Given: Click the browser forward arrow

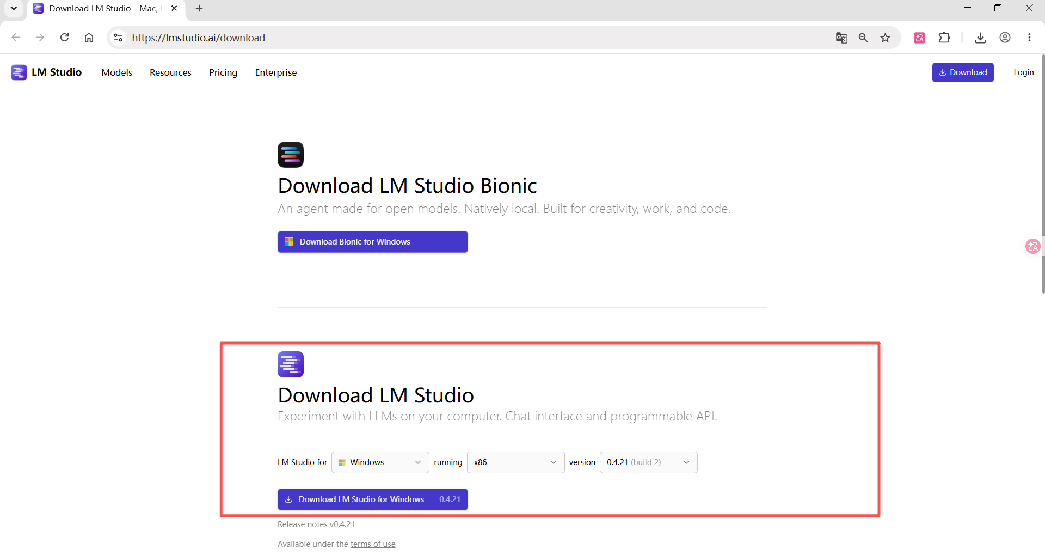Looking at the screenshot, I should point(40,38).
